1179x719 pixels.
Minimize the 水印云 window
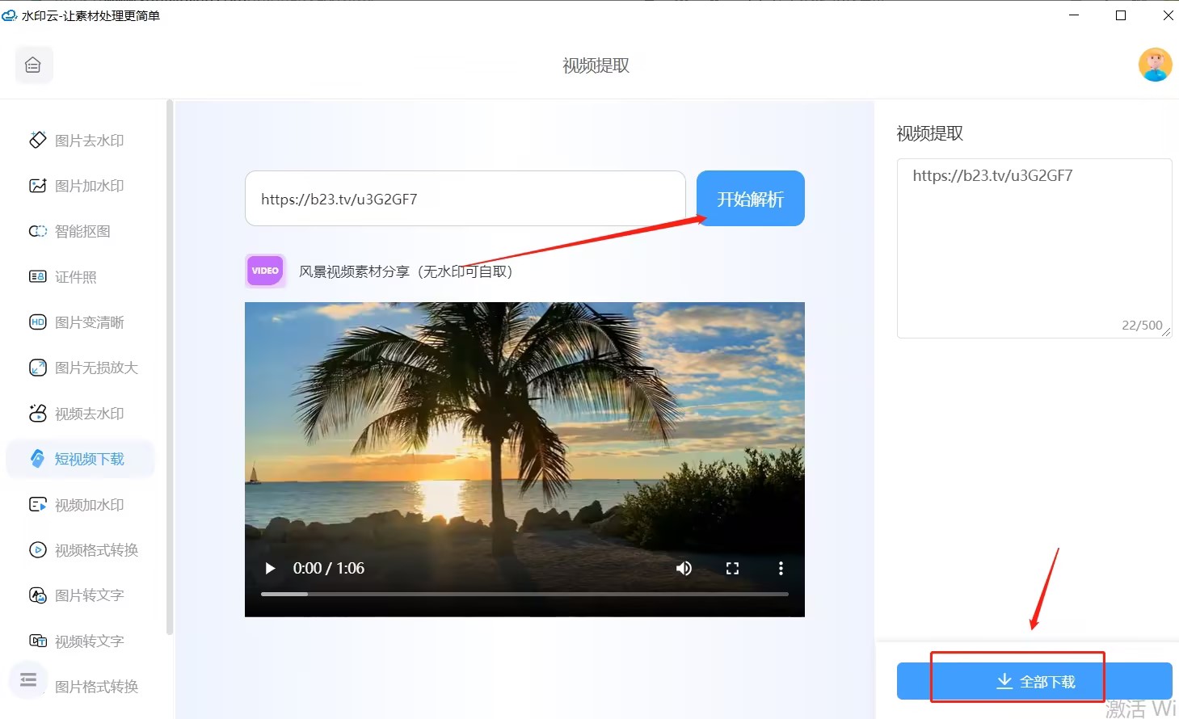coord(1074,15)
